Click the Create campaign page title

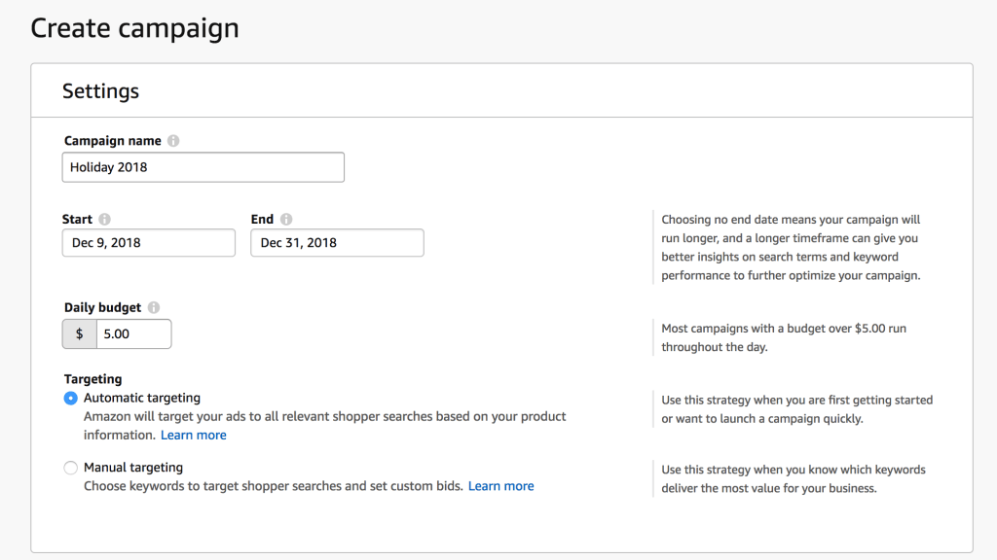click(x=134, y=28)
